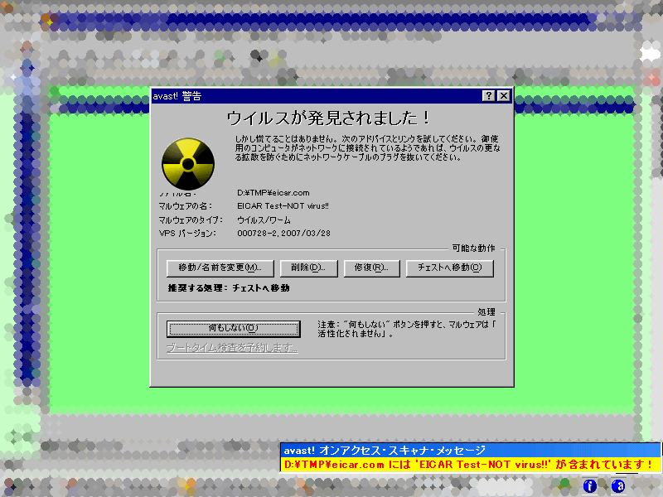Choose the 削除(D) delete button
Viewport: 663px width, 497px height.
coord(308,268)
